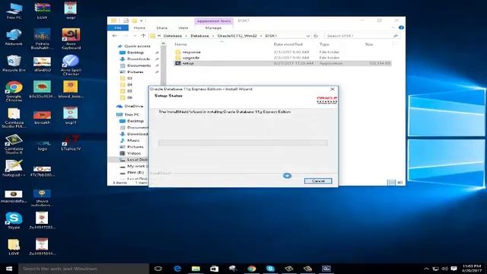Select Documents under Quick access
This screenshot has height=274, width=487.
(138, 65)
